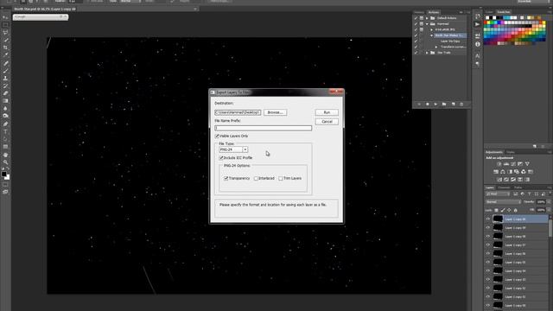The width and height of the screenshot is (553, 311).
Task: Click the Swatches tab
Action: click(504, 12)
